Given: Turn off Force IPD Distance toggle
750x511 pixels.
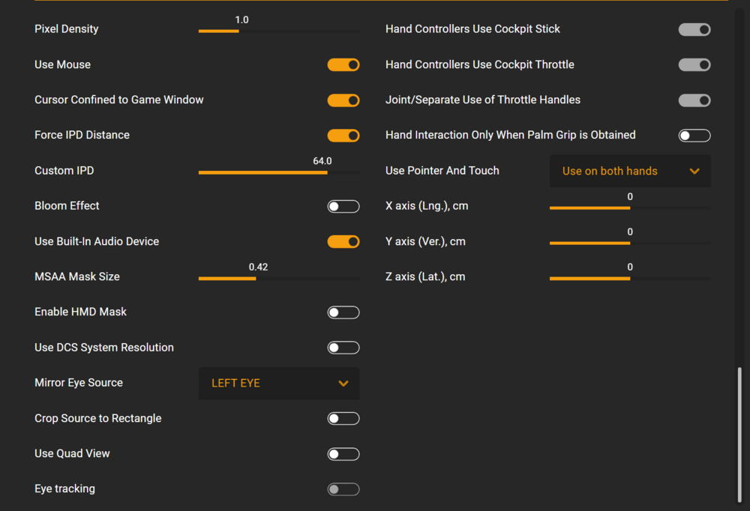Looking at the screenshot, I should click(x=343, y=136).
